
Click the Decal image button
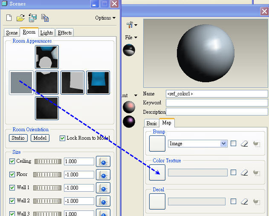click(157, 202)
